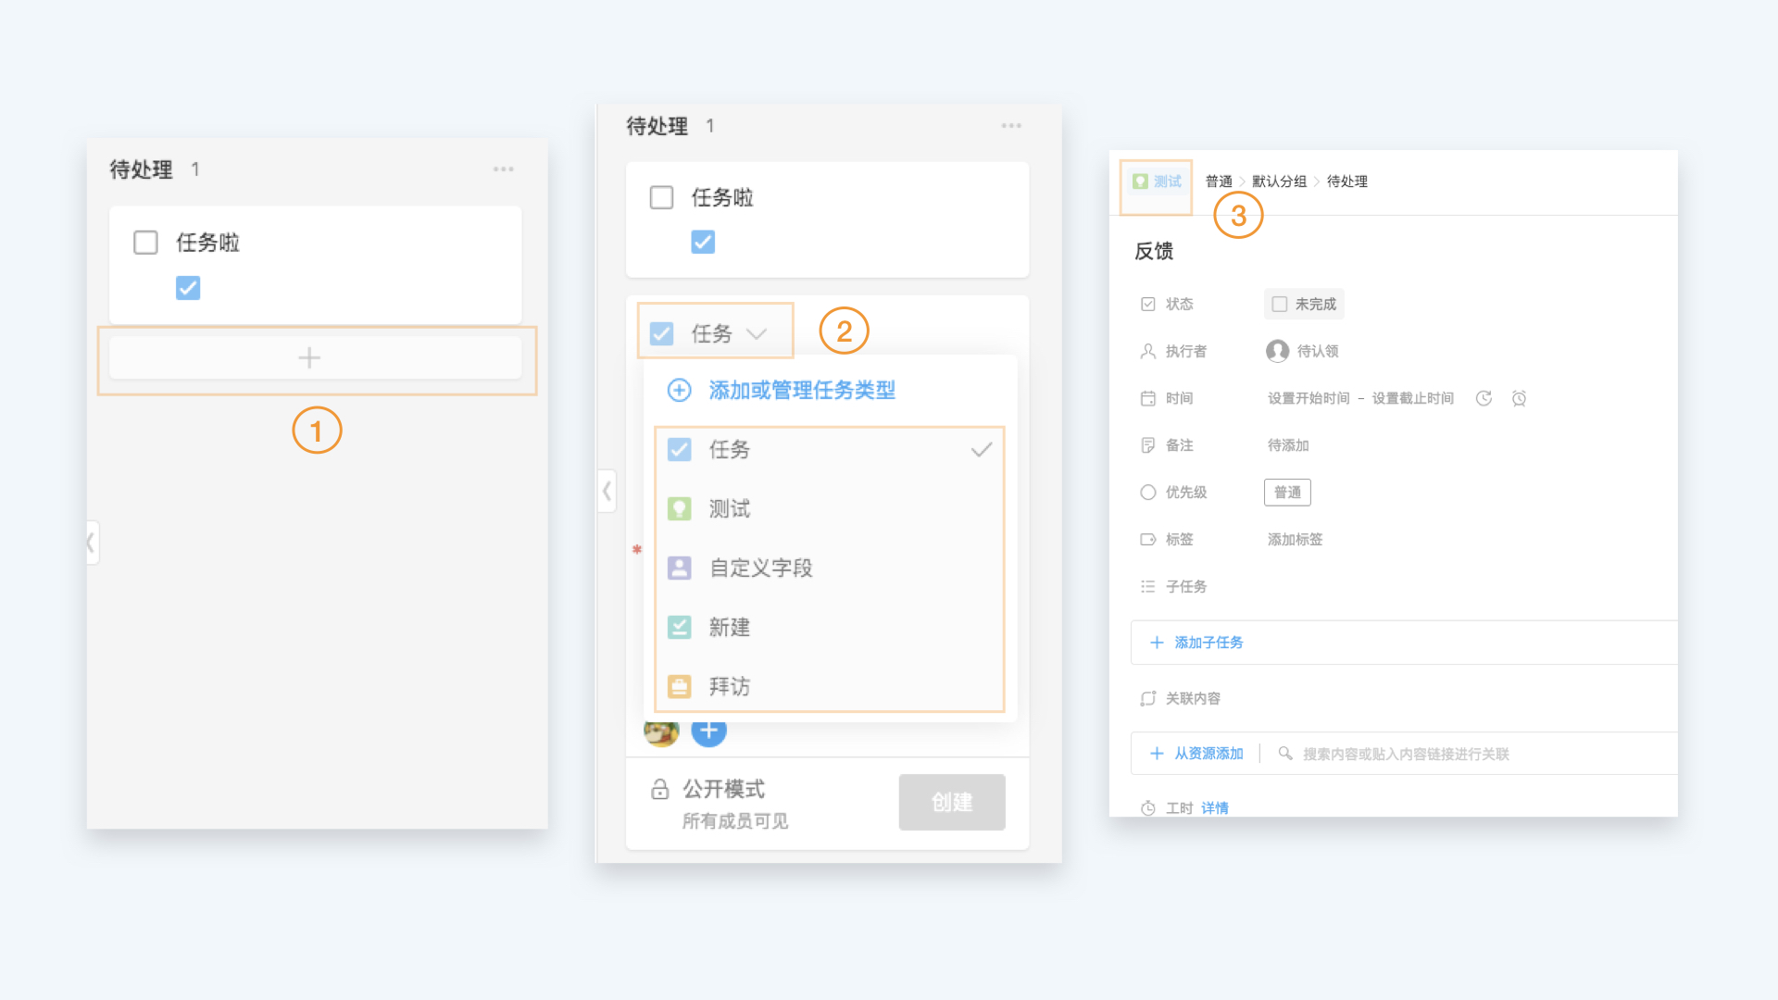Click the repeat cycle icon next to time

(1484, 398)
